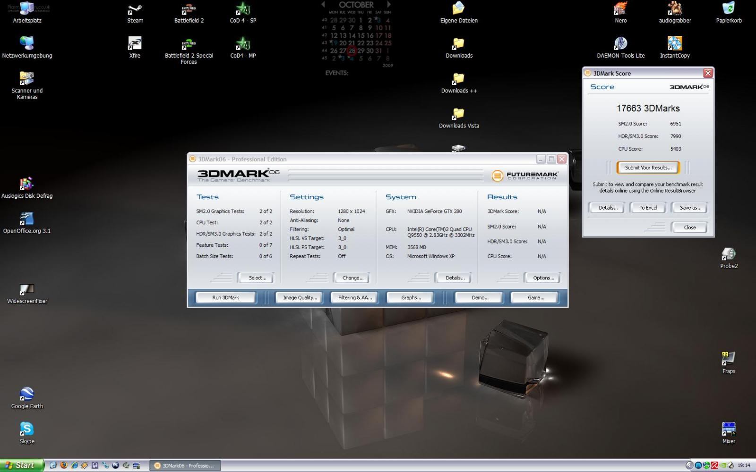The image size is (756, 472).
Task: Select the InstantCopy desktop icon
Action: click(675, 47)
